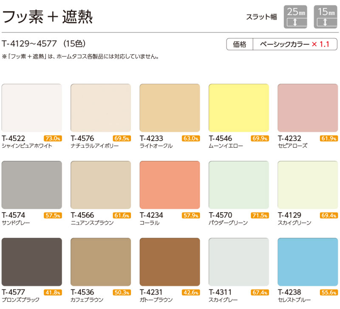
Task: Select the T-4234 Coral color swatch
Action: click(170, 185)
